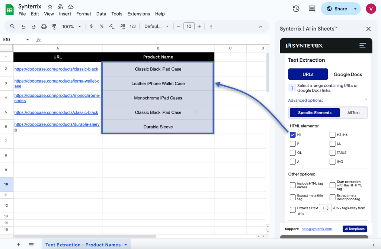Close the Synterrix sidebar panel
Image resolution: width=381 pixels, height=249 pixels.
click(x=368, y=29)
